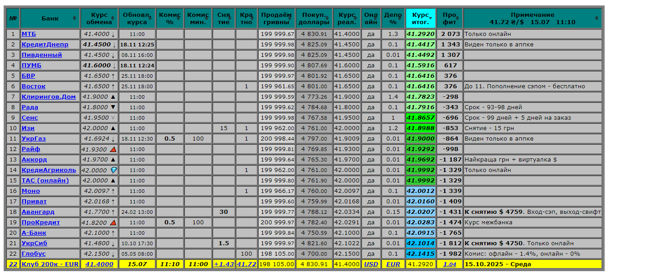
Task: Open the Клуб 200к - EUR footer link
Action: [x=50, y=264]
